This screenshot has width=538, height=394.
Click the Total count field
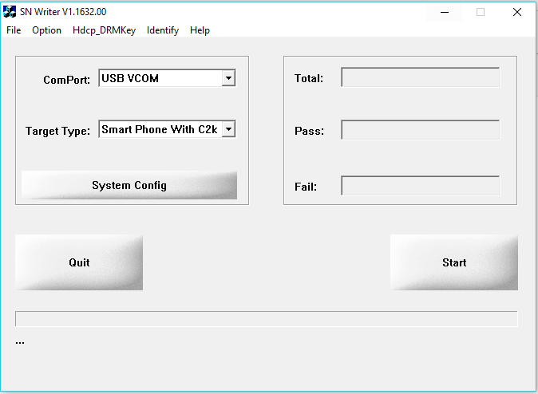(x=420, y=78)
